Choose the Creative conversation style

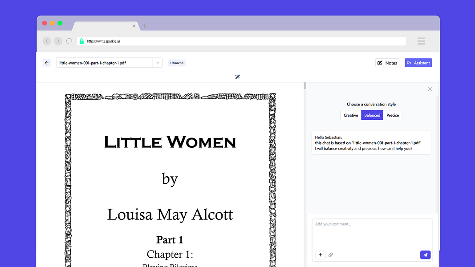351,115
